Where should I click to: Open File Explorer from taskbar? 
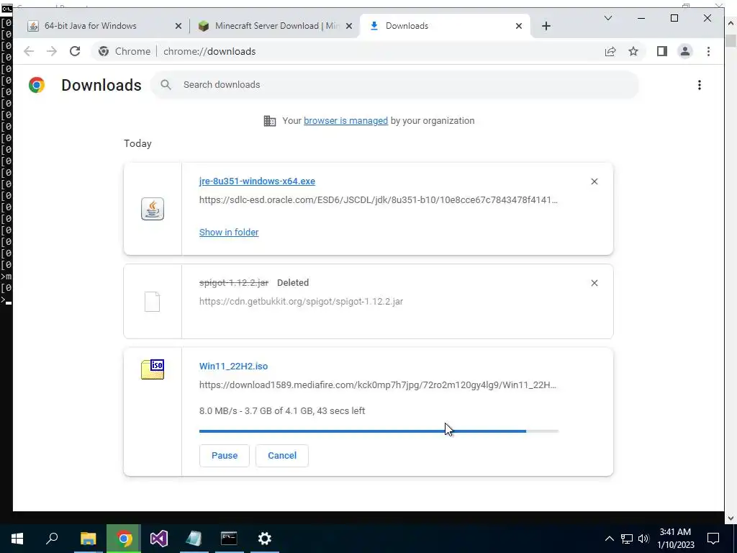88,539
